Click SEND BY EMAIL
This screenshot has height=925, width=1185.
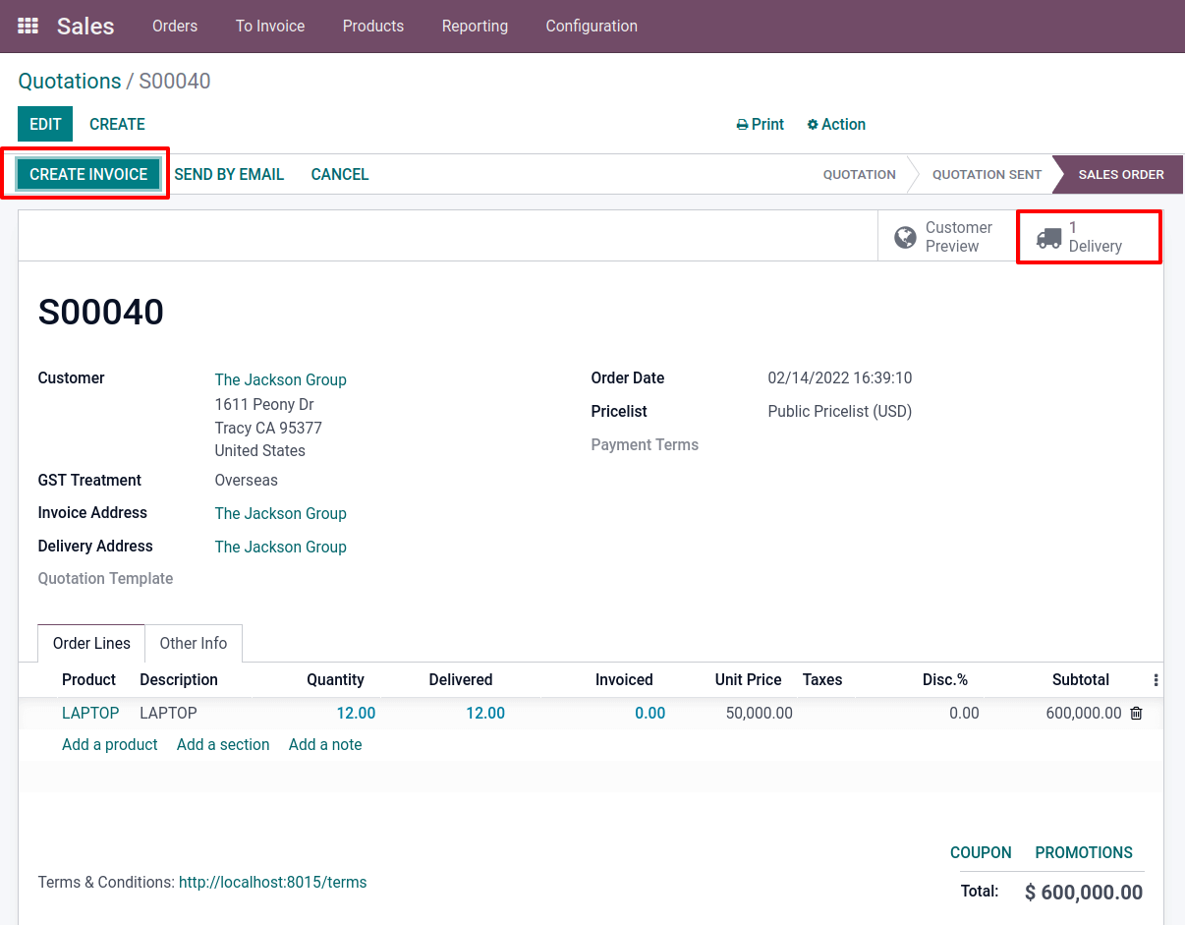(x=229, y=174)
